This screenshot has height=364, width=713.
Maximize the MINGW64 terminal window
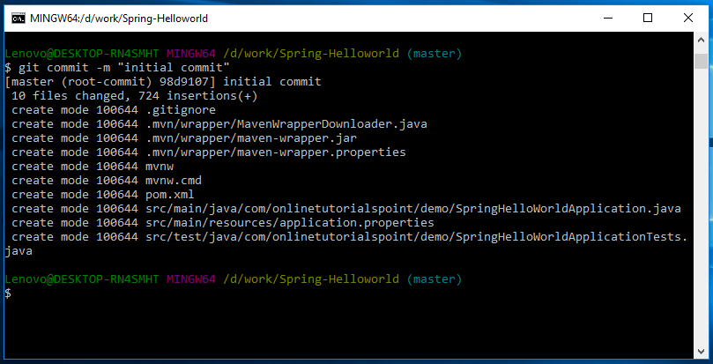pyautogui.click(x=648, y=18)
